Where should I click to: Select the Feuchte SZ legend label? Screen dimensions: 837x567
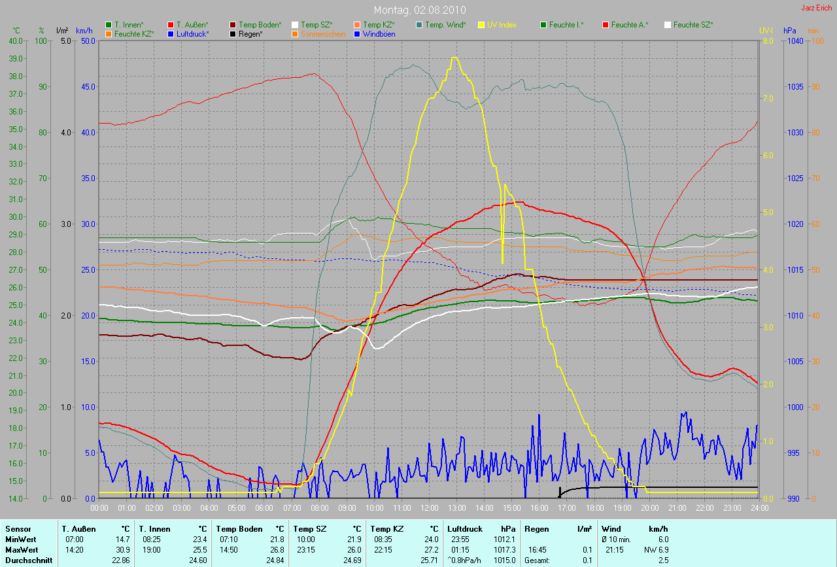point(693,25)
